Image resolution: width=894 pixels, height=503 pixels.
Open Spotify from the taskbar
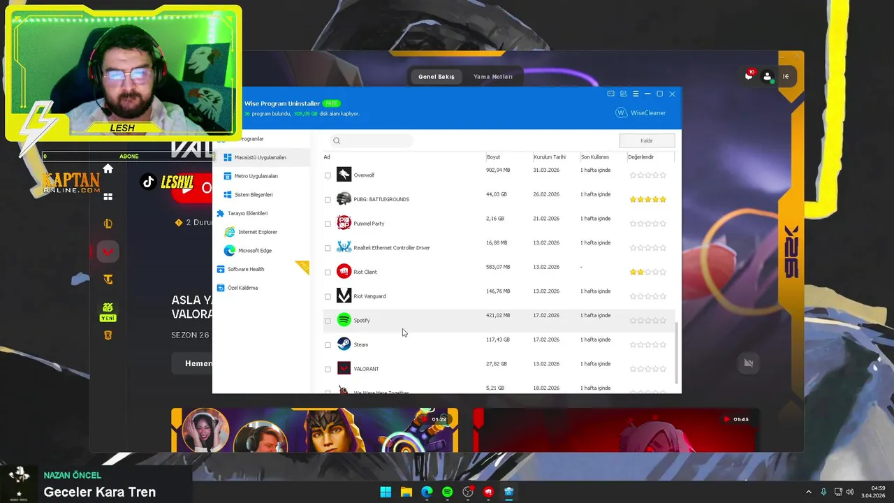[x=447, y=492]
